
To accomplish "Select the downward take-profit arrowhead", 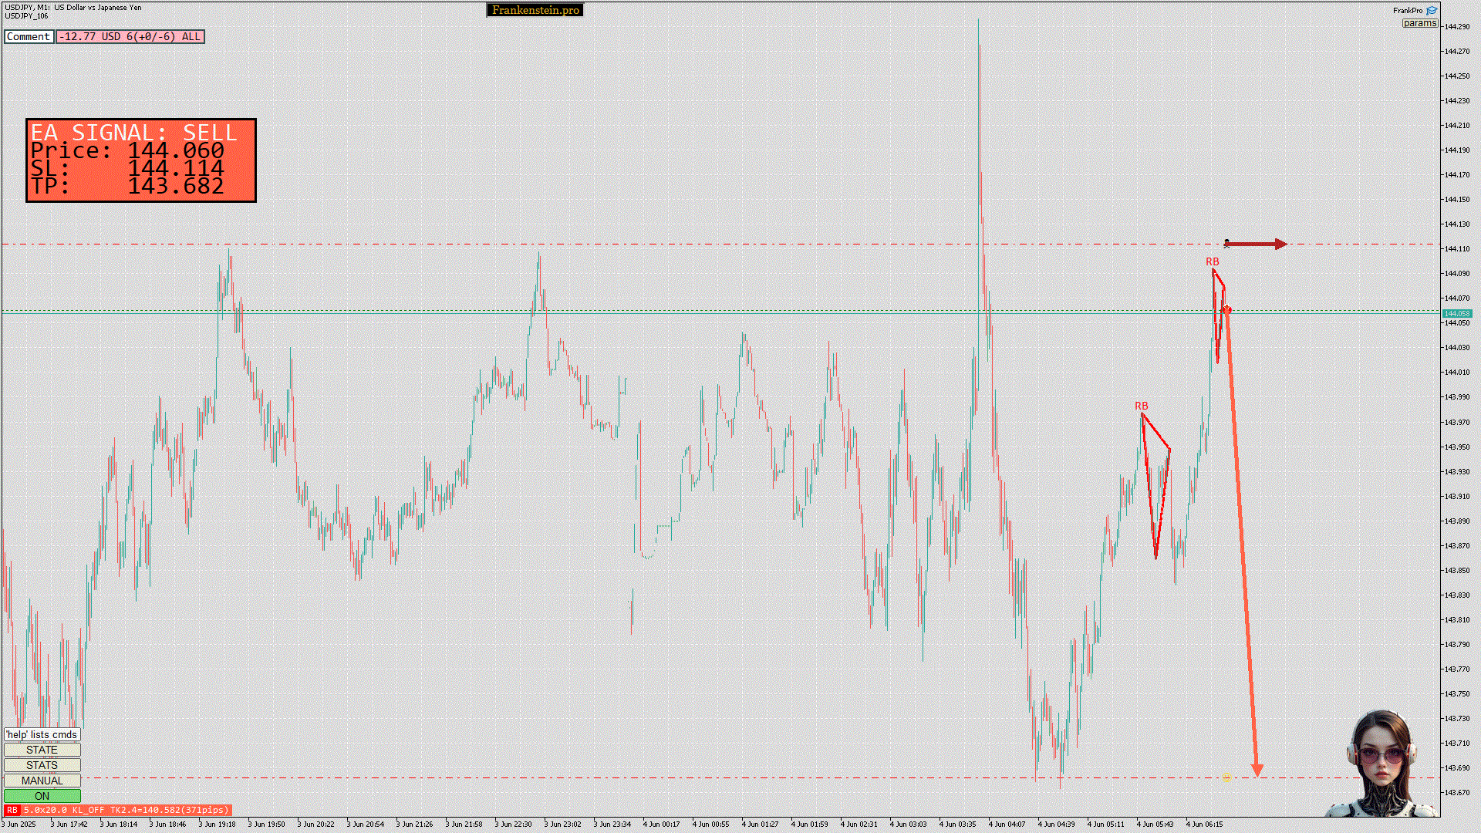I will (1257, 770).
